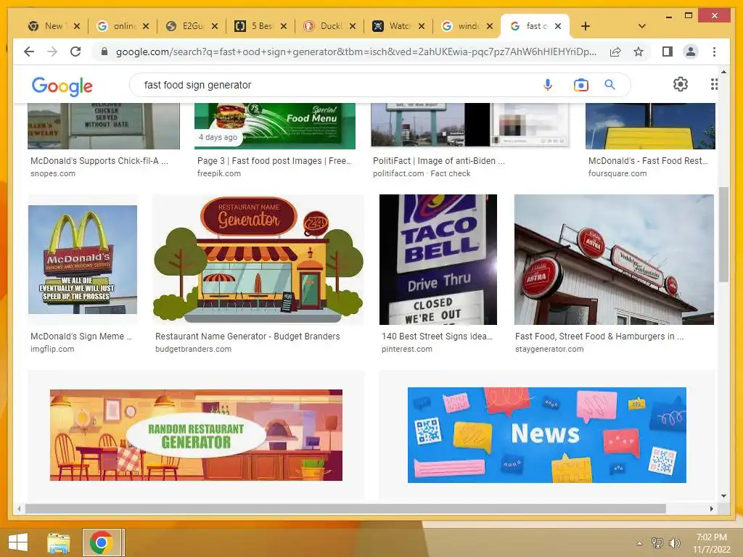Close the 'onlin' Google tab

[145, 26]
